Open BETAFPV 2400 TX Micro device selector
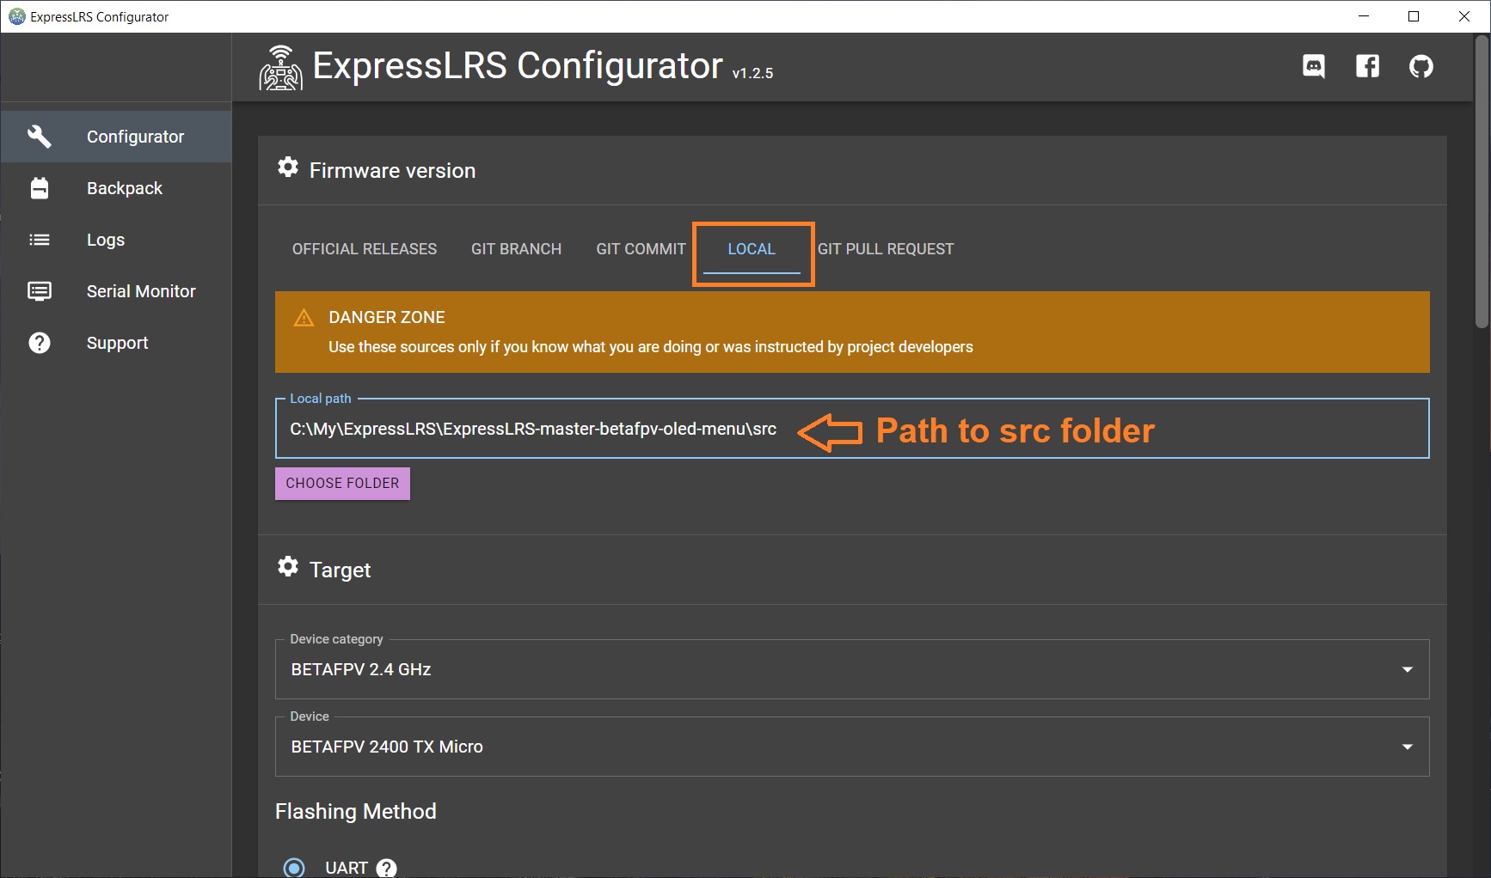 852,747
